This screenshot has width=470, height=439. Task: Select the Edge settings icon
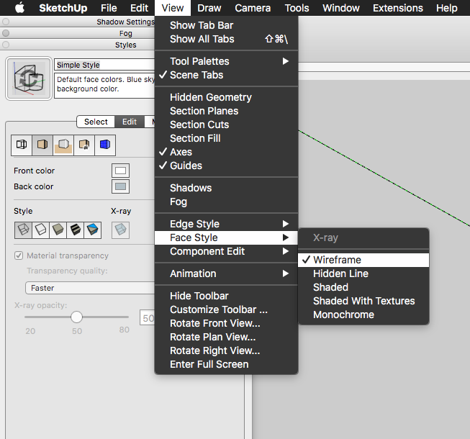pyautogui.click(x=22, y=145)
